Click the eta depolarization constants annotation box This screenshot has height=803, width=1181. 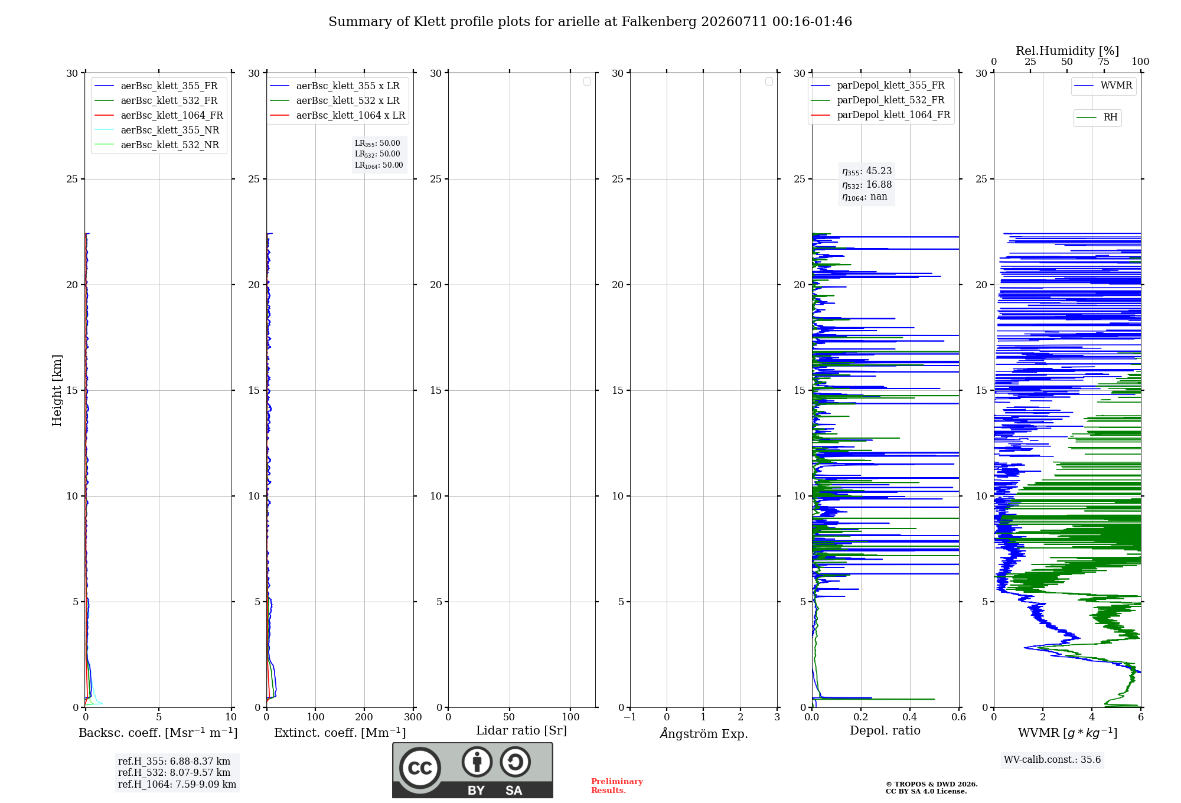click(x=867, y=184)
